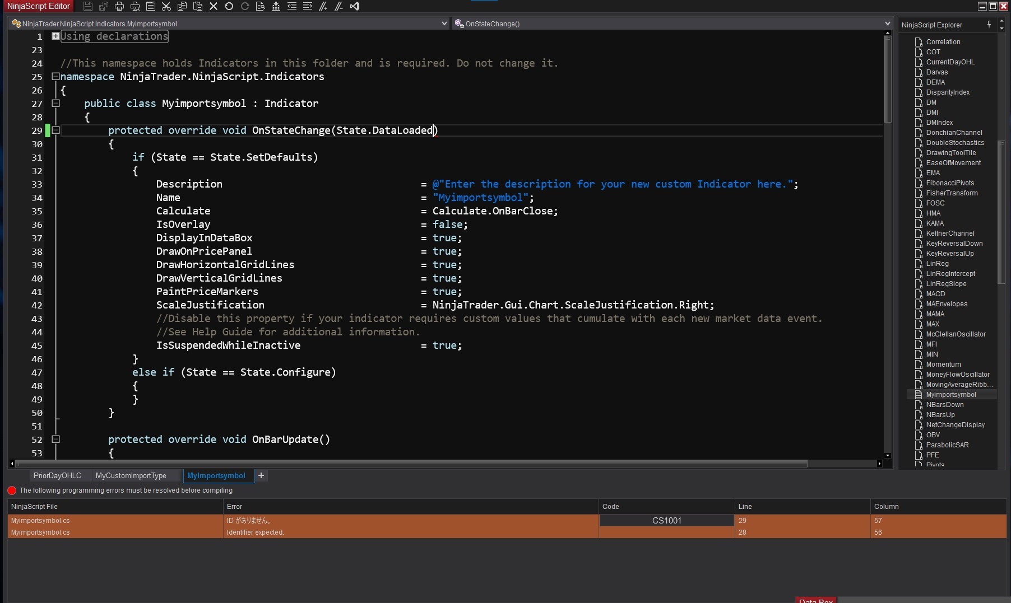Click the Undo arrow icon
The width and height of the screenshot is (1011, 603).
tap(229, 6)
